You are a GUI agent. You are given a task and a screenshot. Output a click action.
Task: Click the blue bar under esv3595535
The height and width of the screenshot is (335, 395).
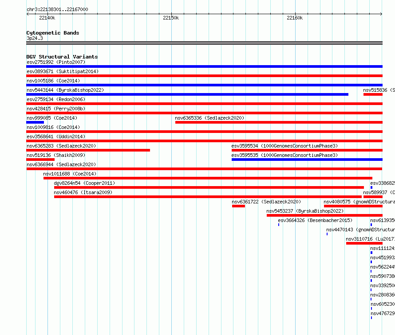307,160
